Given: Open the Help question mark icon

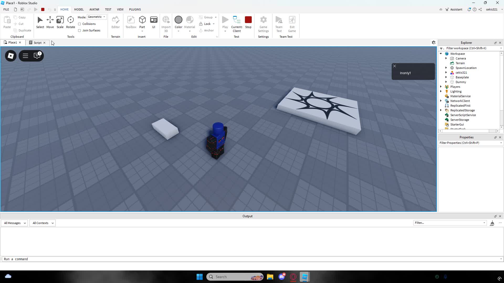Looking at the screenshot, I should tap(475, 9).
